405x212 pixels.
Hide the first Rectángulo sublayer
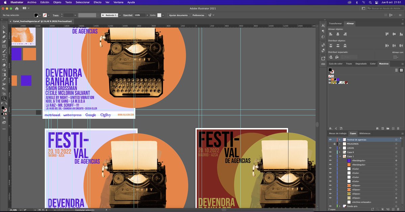330,160
